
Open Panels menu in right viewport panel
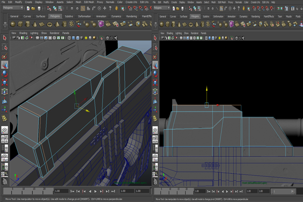click(x=204, y=33)
